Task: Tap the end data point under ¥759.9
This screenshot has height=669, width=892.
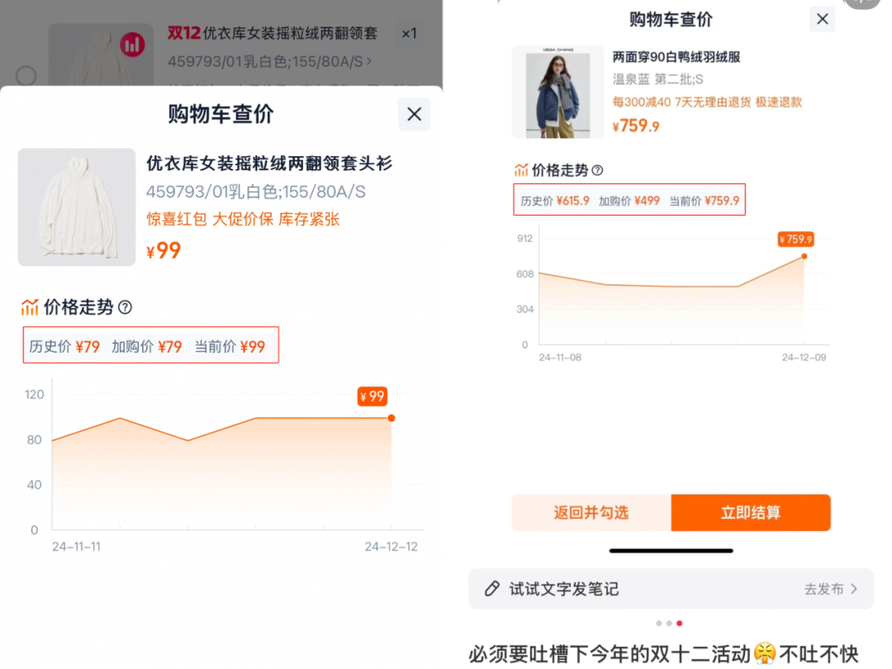Action: point(804,257)
